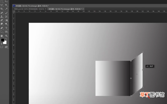Select the Clone Stamp tool

pos(2,17)
